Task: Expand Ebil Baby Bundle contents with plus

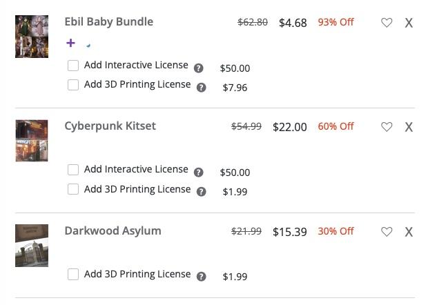Action: tap(71, 43)
